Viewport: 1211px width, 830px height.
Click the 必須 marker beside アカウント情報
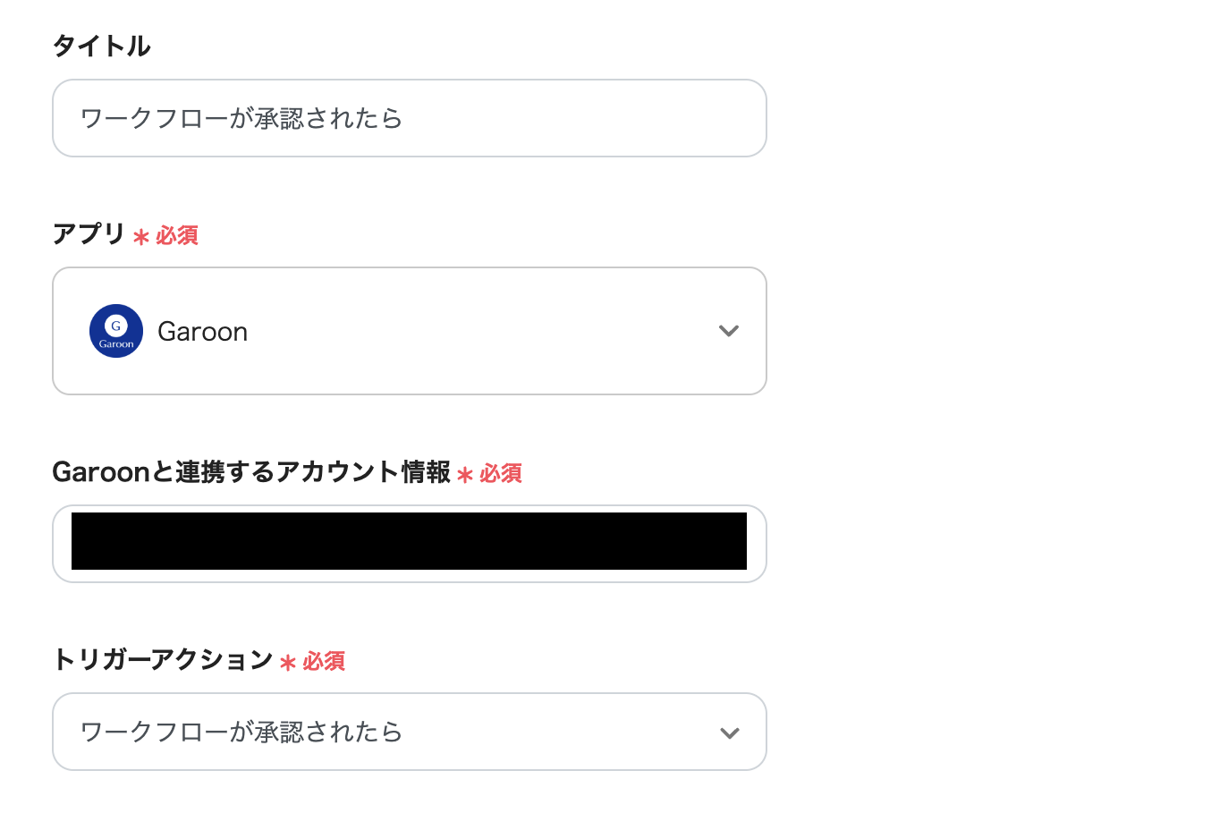[501, 473]
